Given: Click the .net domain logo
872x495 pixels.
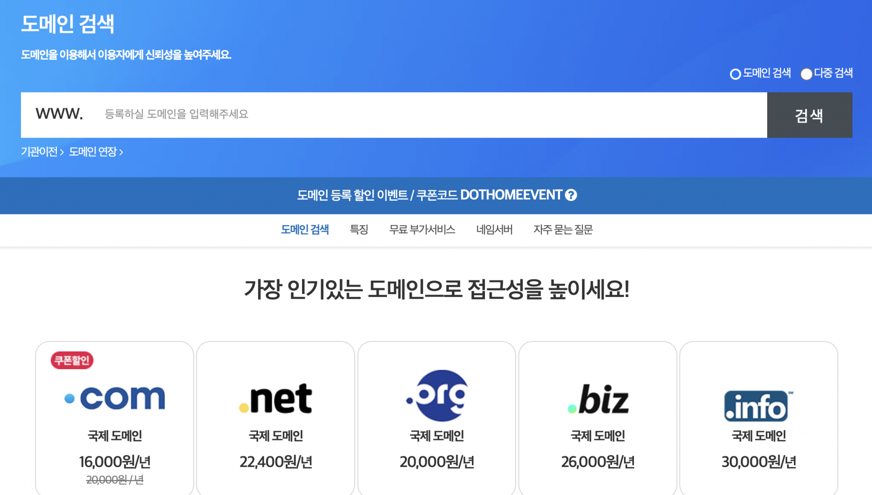Looking at the screenshot, I should [276, 398].
